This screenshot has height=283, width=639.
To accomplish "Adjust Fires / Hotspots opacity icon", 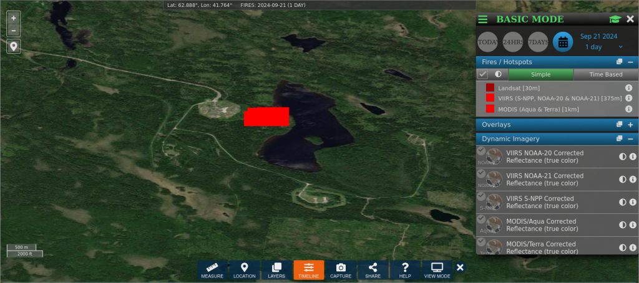I will coord(498,75).
